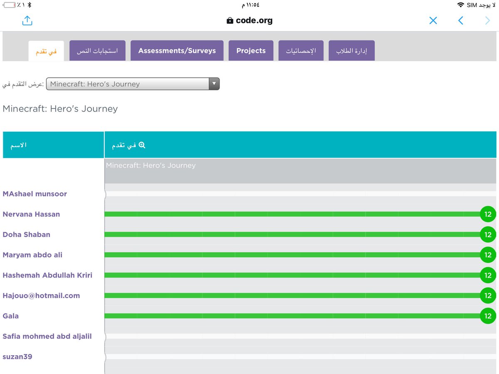Close the web view with X icon
The height and width of the screenshot is (374, 499).
click(433, 20)
